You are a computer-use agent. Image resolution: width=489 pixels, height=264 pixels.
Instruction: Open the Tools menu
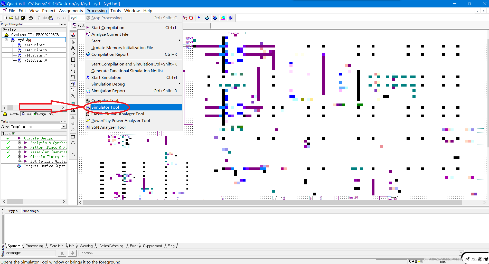pyautogui.click(x=116, y=11)
